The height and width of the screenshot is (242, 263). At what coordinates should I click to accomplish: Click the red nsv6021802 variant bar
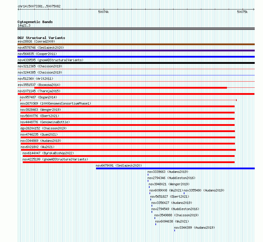[x=128, y=150]
